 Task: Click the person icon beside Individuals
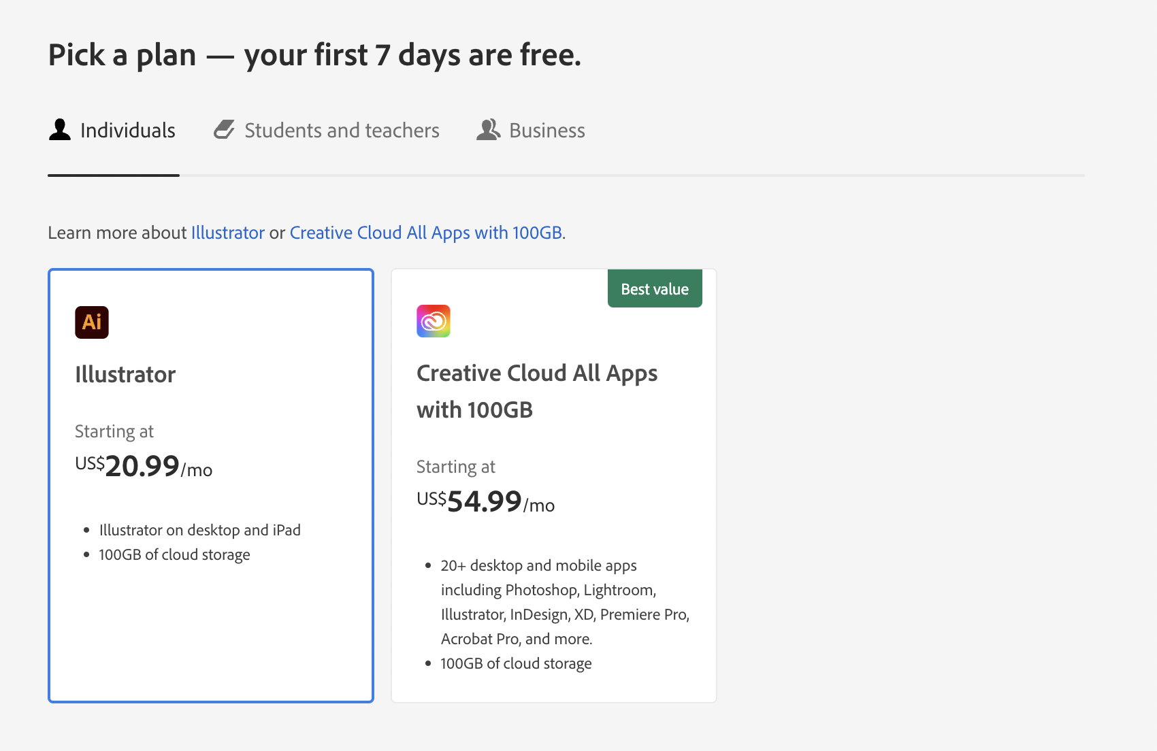[x=60, y=129]
